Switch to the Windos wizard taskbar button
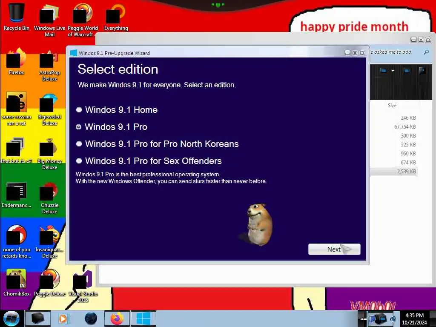Image resolution: width=436 pixels, height=327 pixels. (143, 318)
